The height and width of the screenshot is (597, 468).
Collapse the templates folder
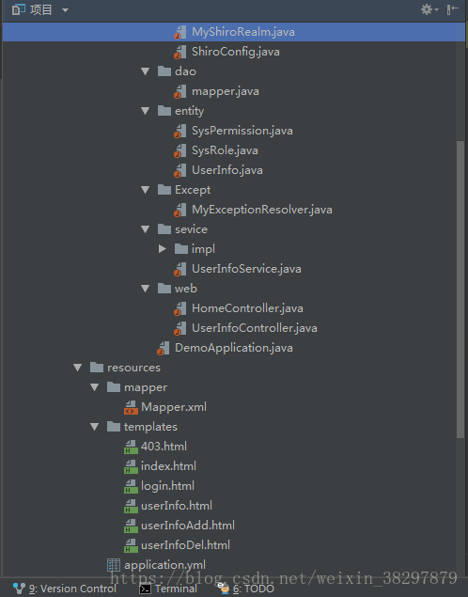point(94,427)
